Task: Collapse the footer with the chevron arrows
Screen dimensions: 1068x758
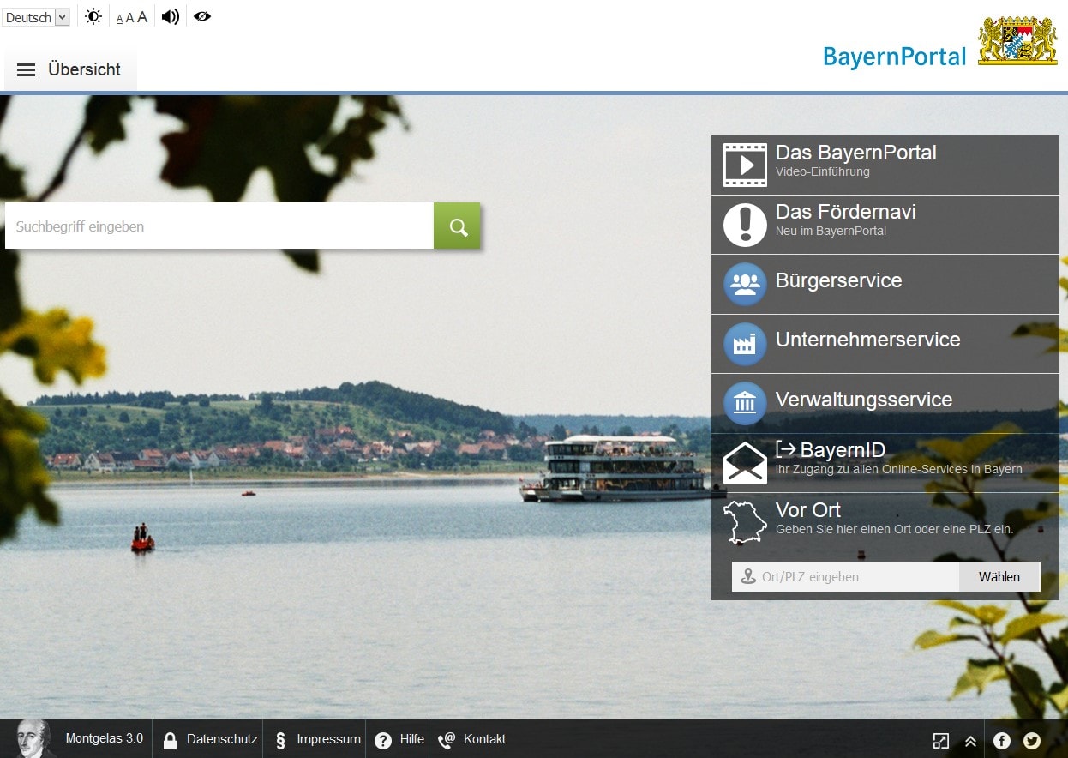Action: [x=970, y=740]
